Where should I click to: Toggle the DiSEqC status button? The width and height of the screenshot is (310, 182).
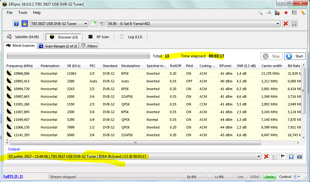tap(255, 177)
